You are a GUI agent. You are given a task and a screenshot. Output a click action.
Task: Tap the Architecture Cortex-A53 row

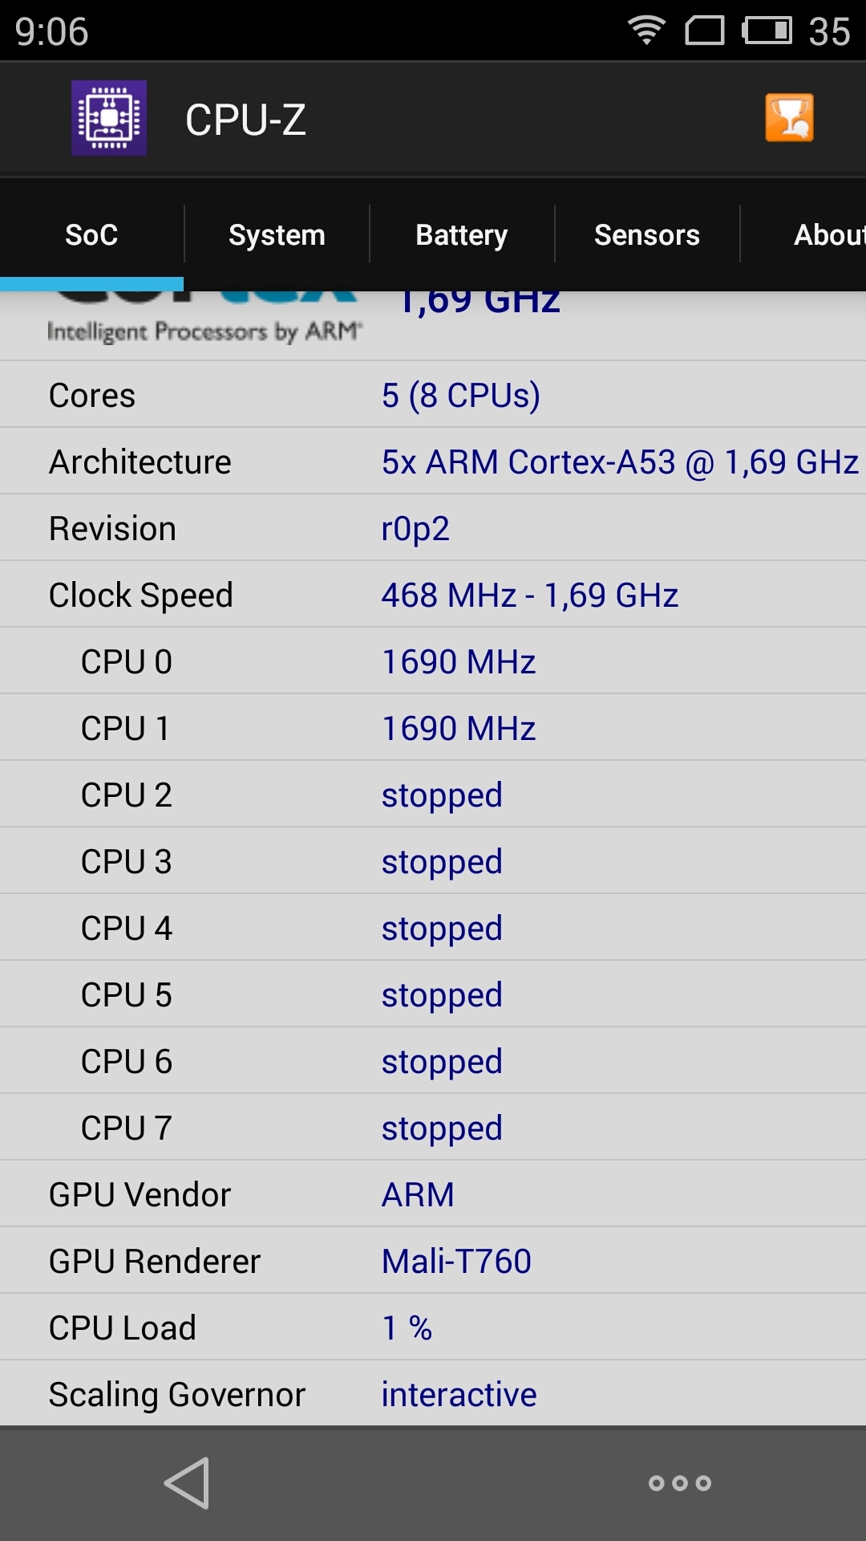click(x=433, y=461)
